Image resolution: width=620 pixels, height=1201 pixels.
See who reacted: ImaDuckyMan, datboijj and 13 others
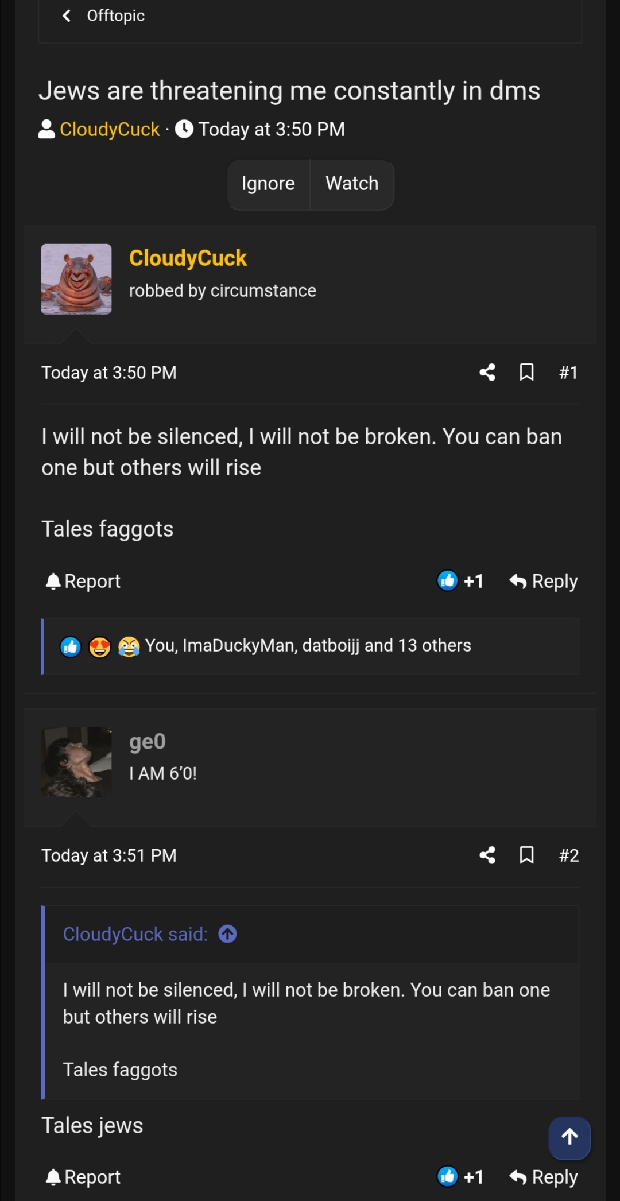click(308, 645)
